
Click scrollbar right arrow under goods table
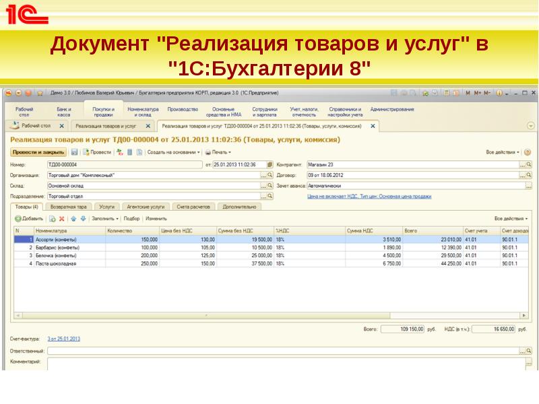pyautogui.click(x=524, y=315)
